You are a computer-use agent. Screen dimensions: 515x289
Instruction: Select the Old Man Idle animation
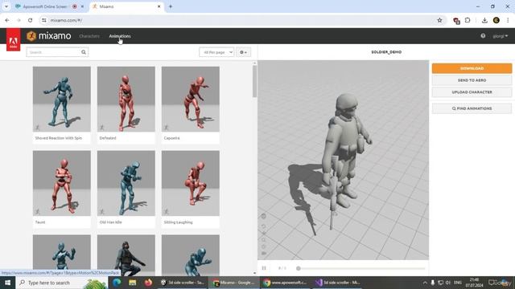click(126, 189)
